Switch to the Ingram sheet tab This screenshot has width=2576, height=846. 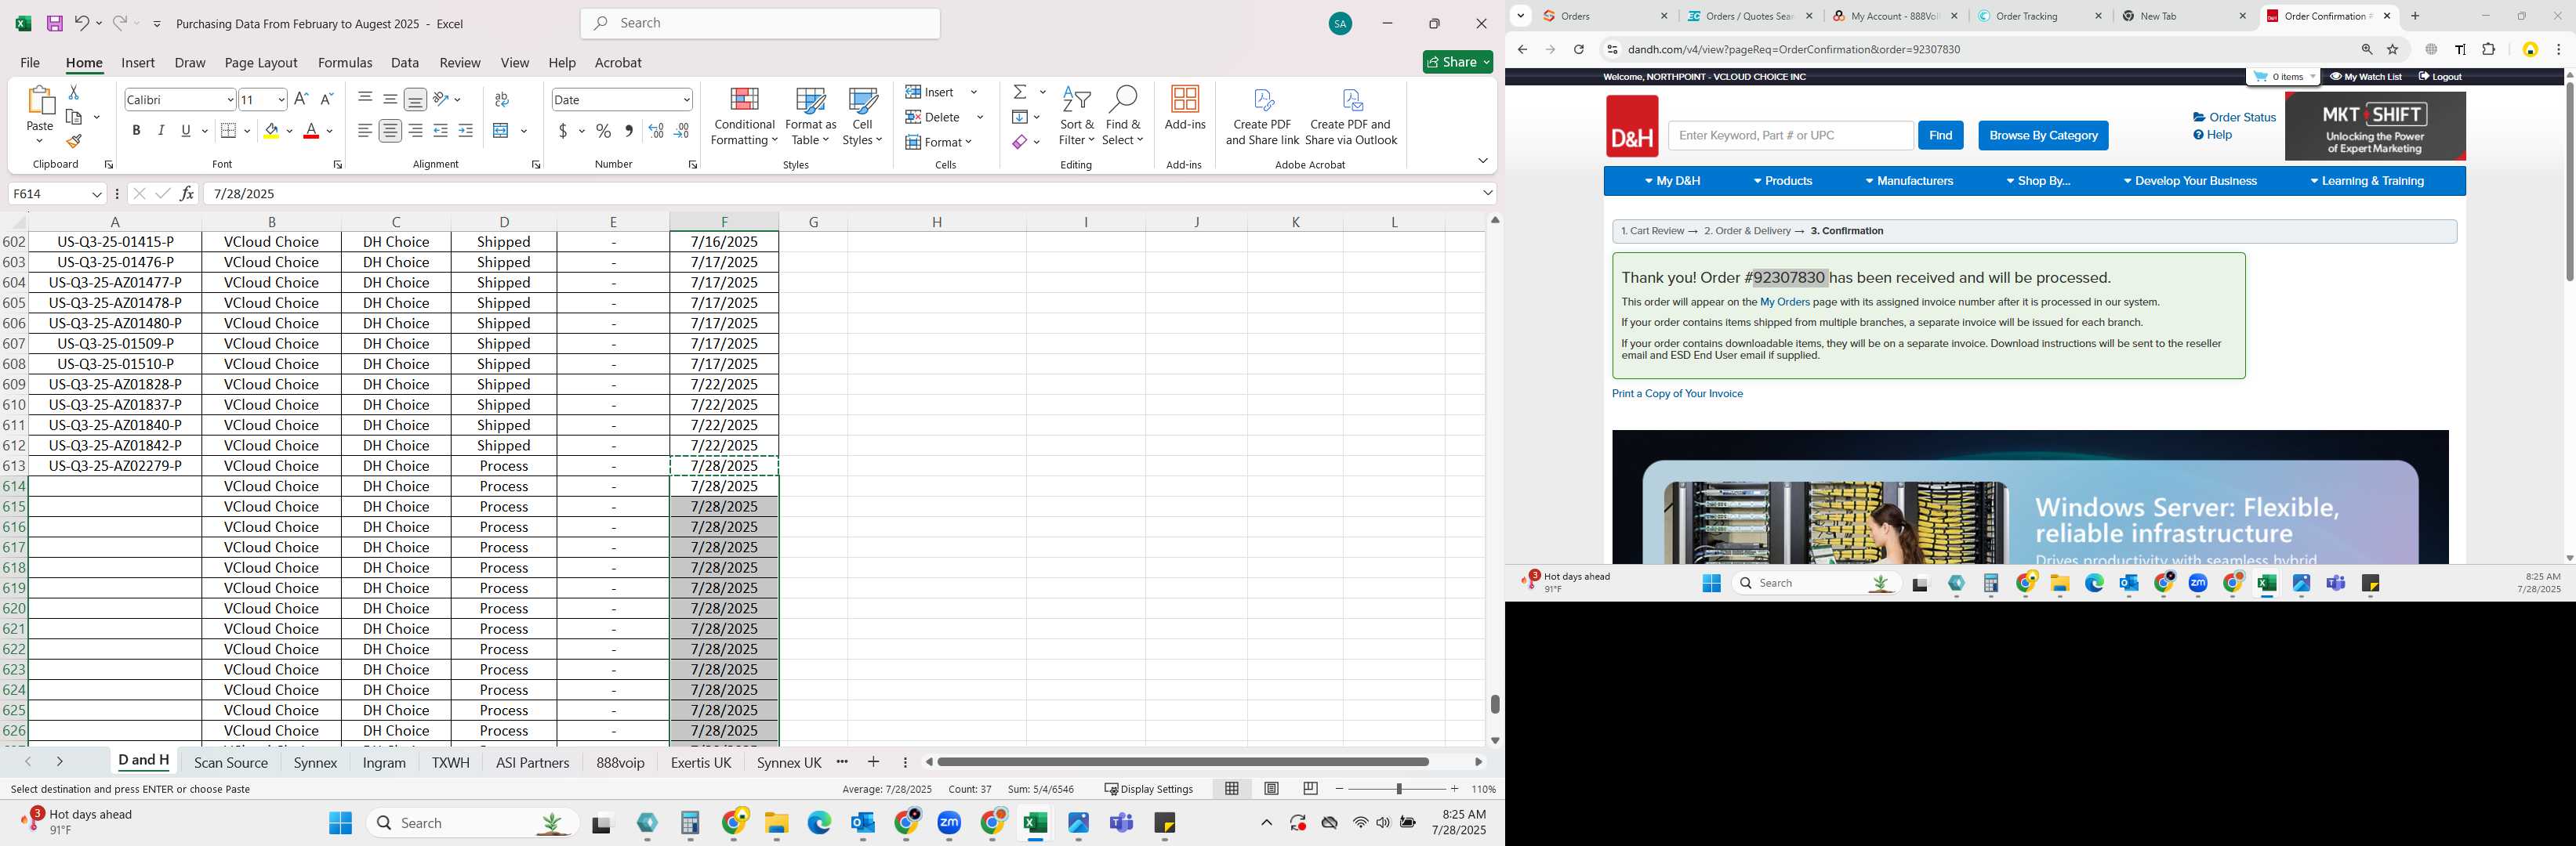pos(384,762)
